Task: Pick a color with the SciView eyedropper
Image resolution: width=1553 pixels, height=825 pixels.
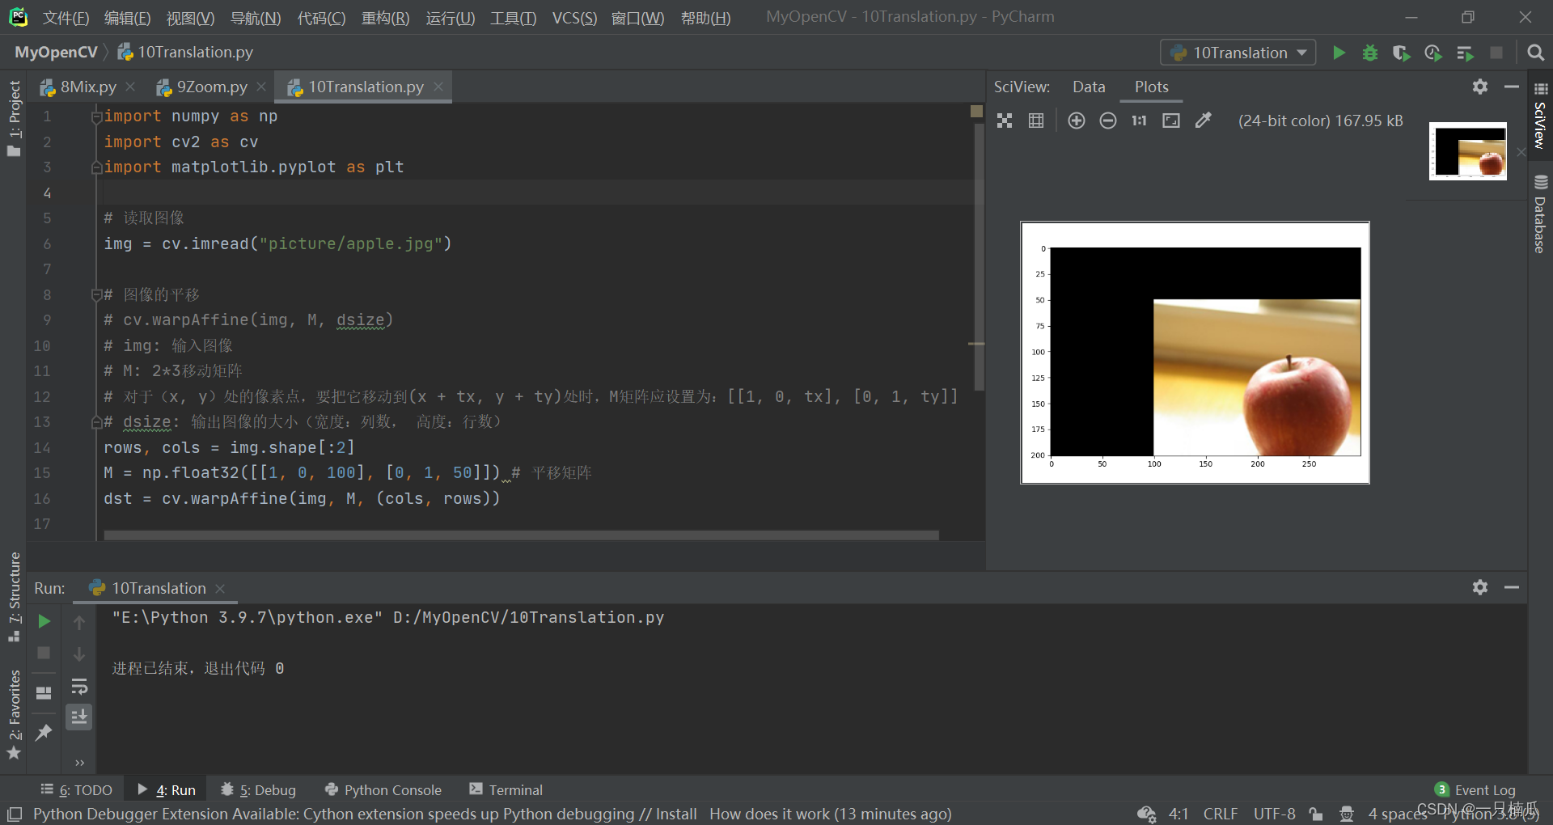Action: pyautogui.click(x=1204, y=121)
